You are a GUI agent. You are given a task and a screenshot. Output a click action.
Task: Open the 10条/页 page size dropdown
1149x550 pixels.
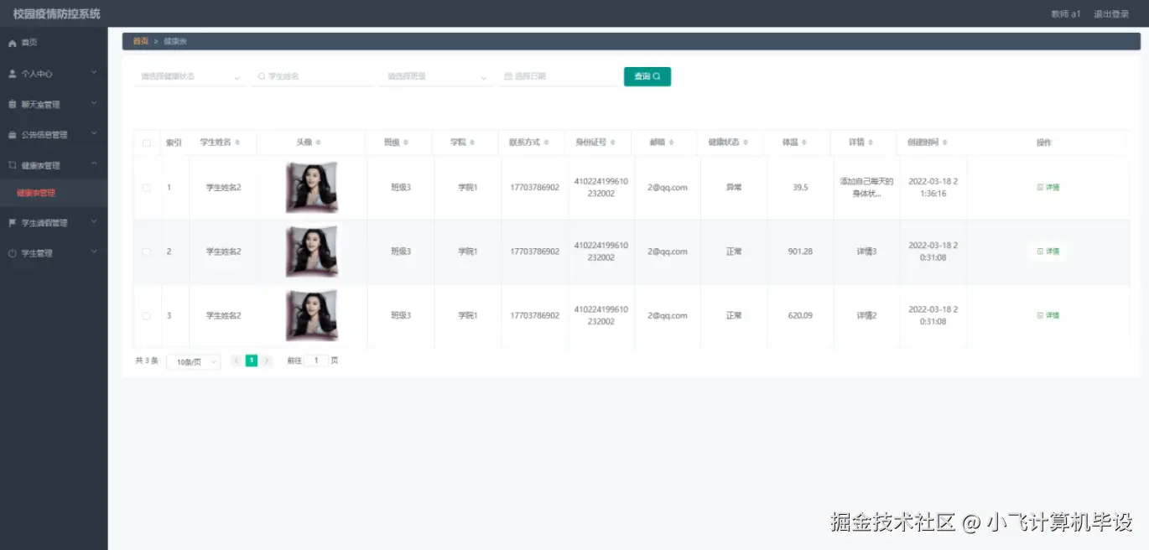[193, 362]
